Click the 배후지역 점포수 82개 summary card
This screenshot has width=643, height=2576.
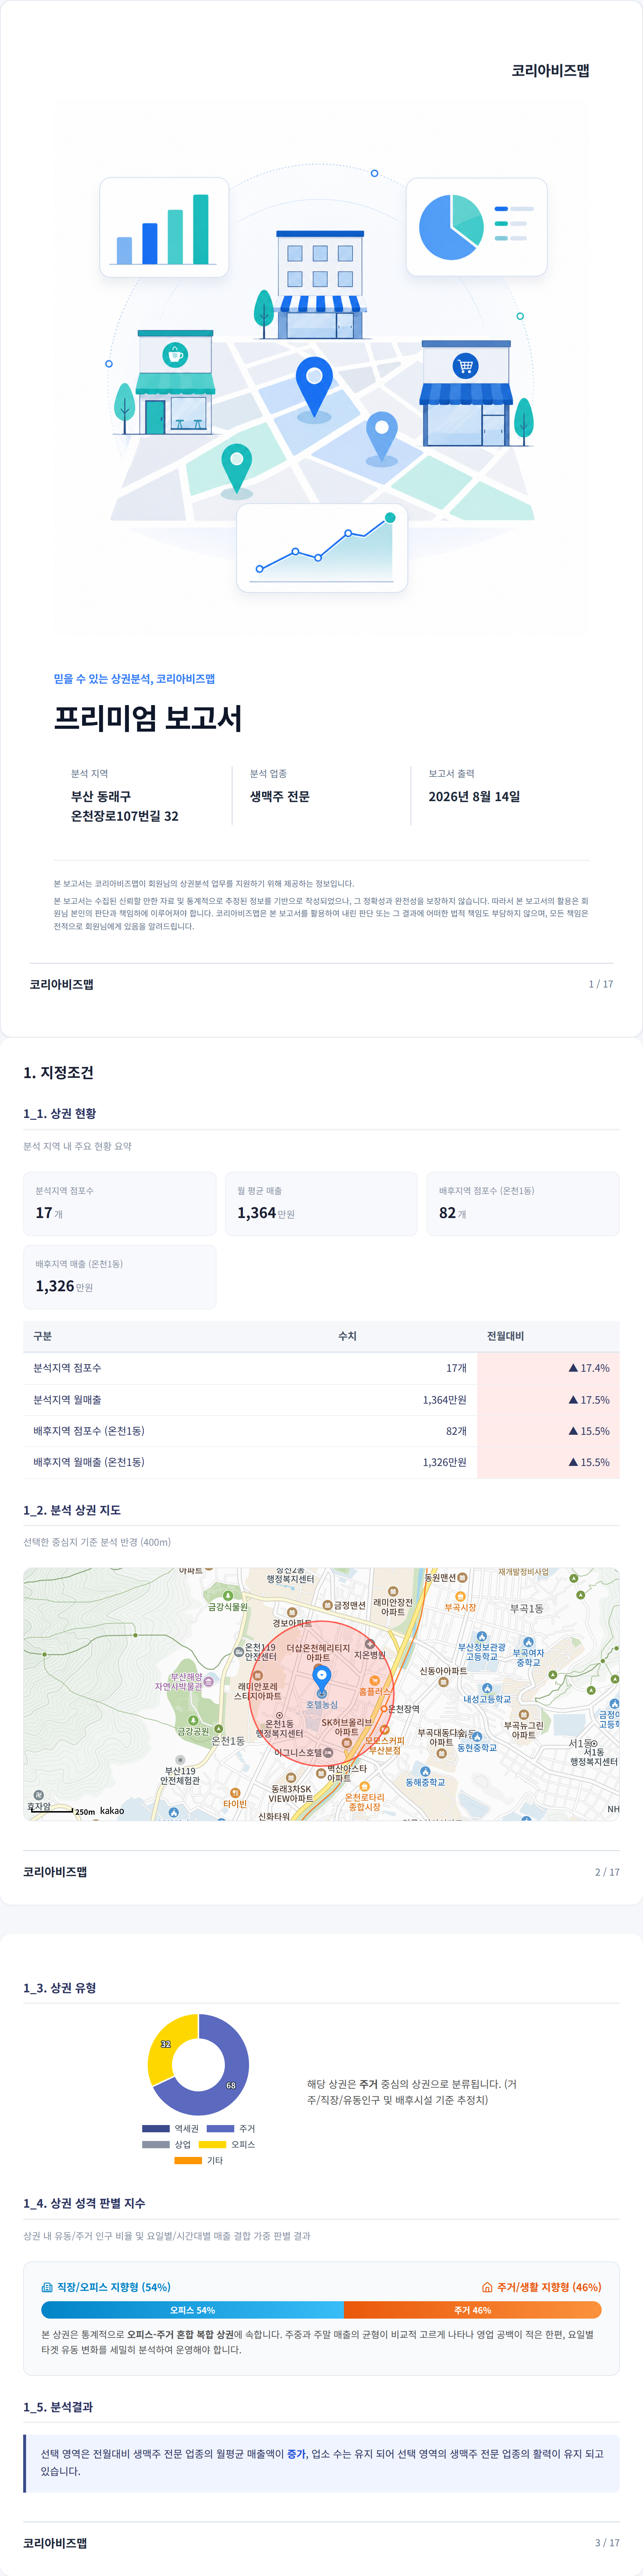click(523, 1203)
